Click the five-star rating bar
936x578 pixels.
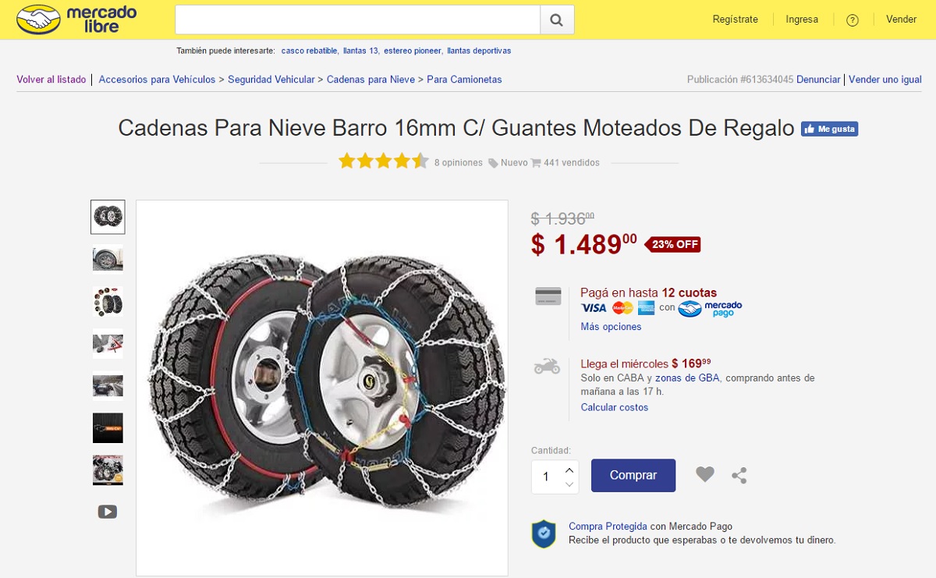click(383, 161)
